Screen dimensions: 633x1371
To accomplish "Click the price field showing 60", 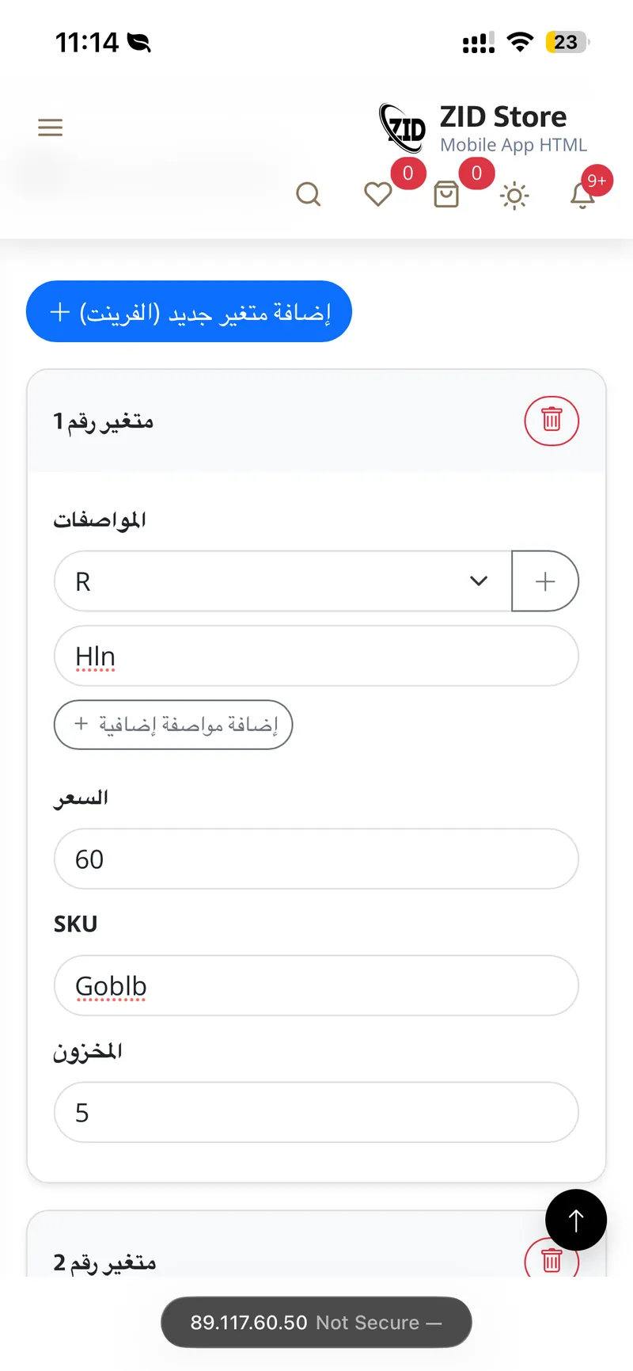I will click(x=316, y=859).
